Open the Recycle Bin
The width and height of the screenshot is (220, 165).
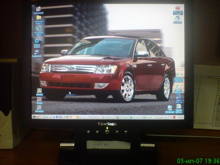click(x=178, y=19)
